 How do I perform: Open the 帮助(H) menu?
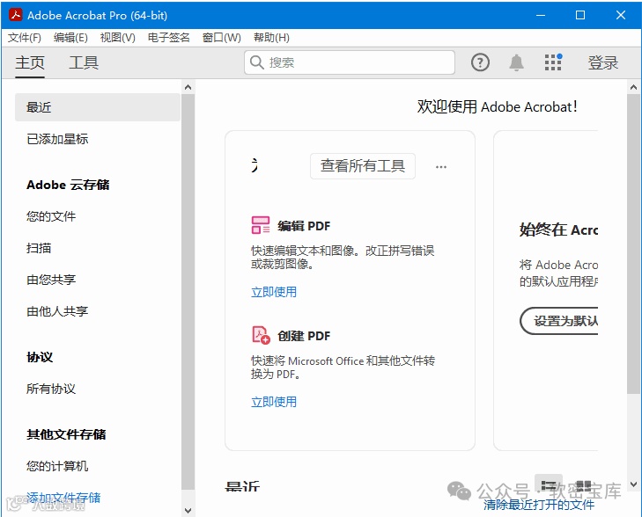coord(271,38)
